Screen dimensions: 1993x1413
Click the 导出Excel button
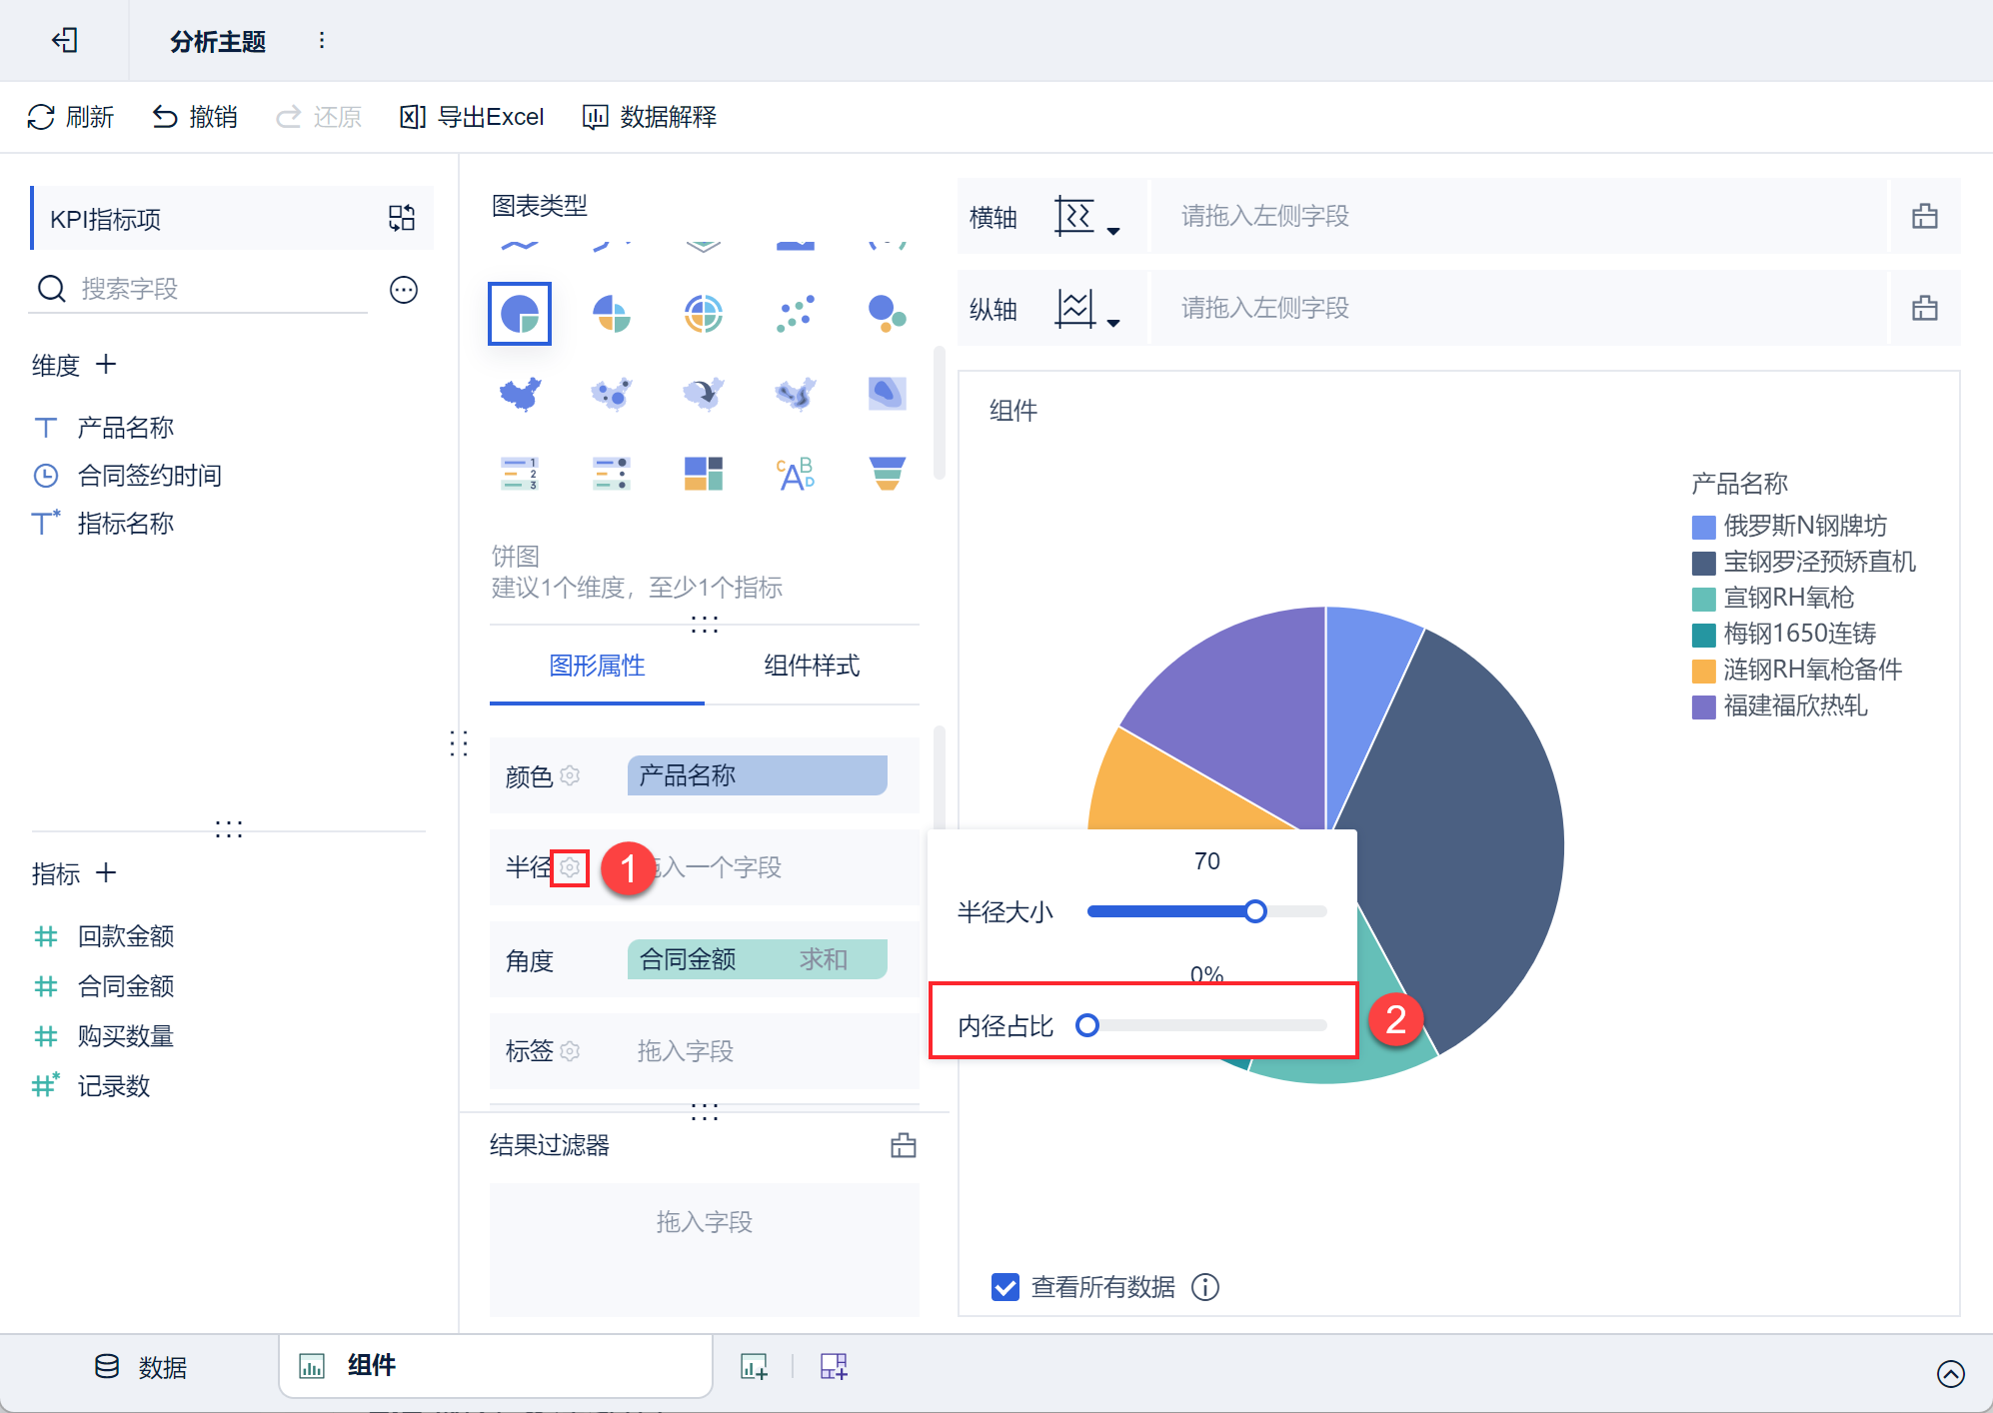coord(472,117)
